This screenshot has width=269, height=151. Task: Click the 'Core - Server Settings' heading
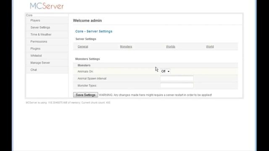click(94, 31)
